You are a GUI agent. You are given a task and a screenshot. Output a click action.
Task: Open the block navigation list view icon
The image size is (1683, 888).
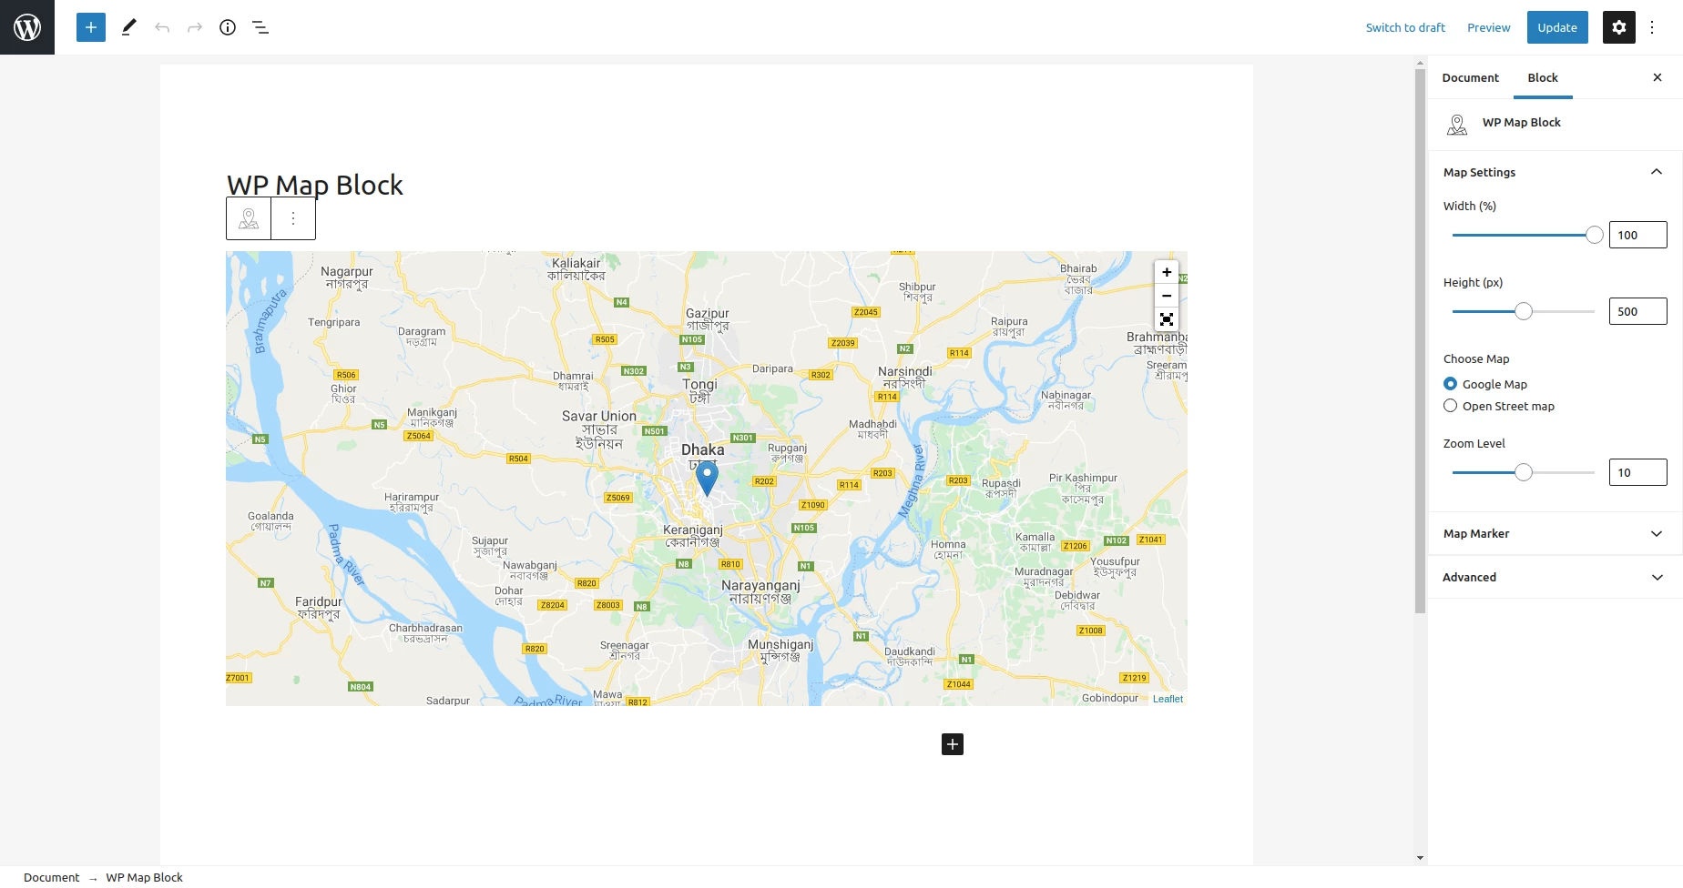point(260,27)
